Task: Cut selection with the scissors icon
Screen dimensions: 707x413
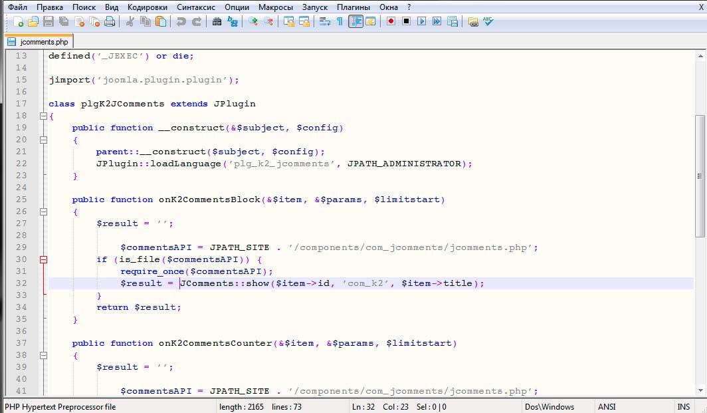Action: (x=130, y=21)
